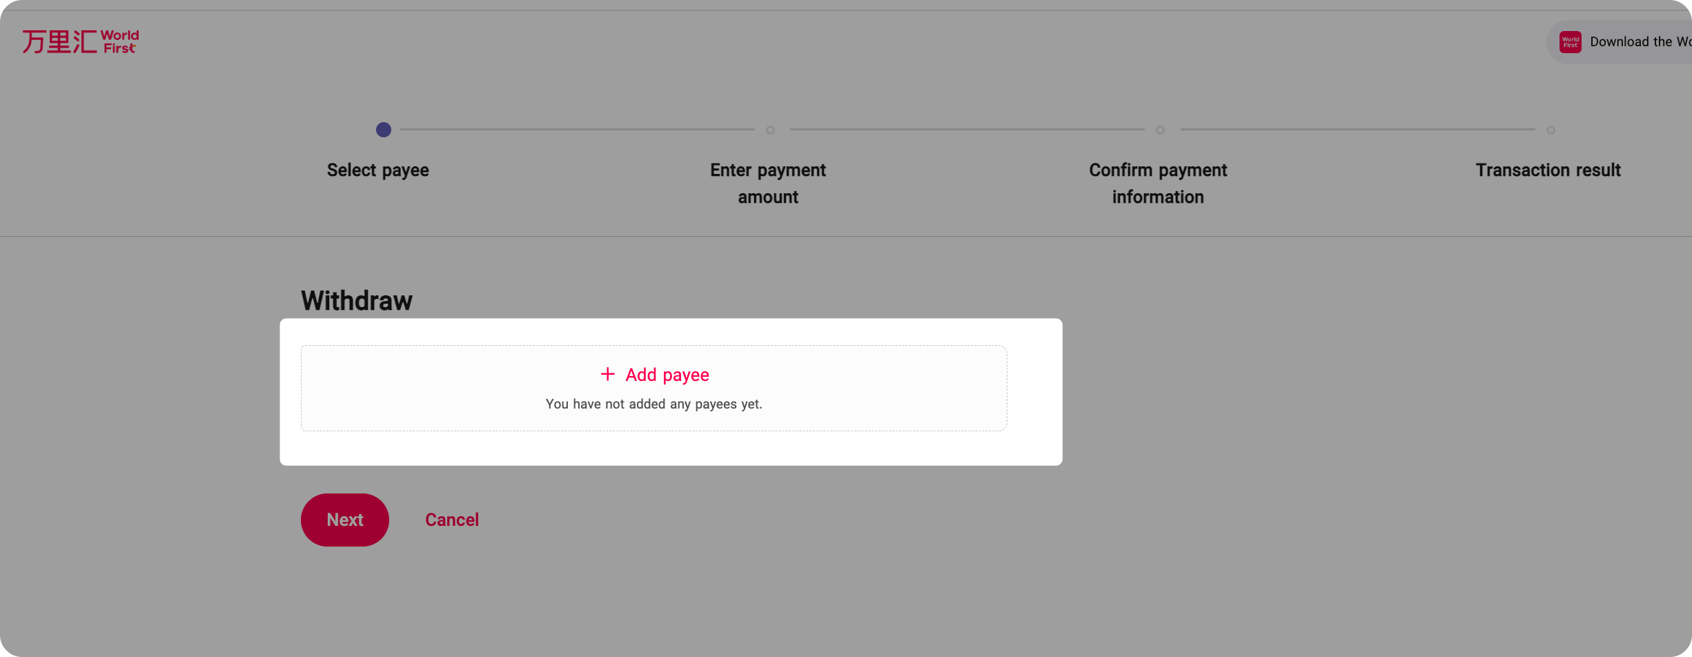Click the Transaction result step circle
The height and width of the screenshot is (657, 1692).
[x=1551, y=130]
